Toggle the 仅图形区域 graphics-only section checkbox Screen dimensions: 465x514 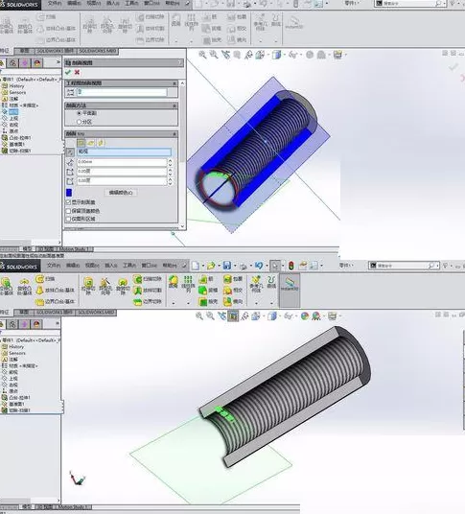(x=68, y=219)
